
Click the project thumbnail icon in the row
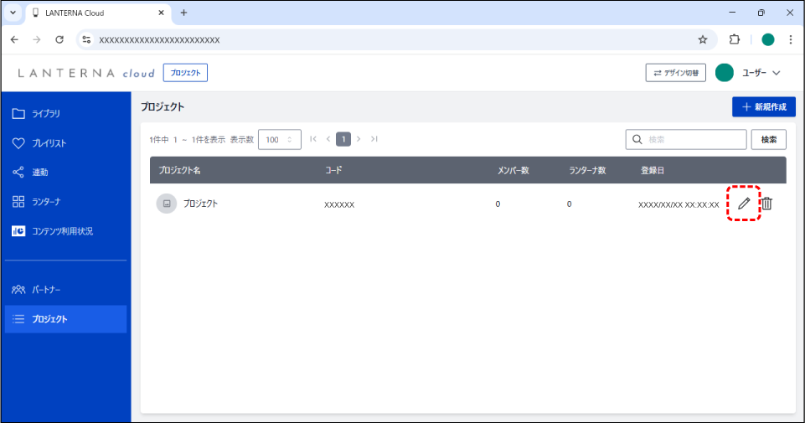(167, 204)
